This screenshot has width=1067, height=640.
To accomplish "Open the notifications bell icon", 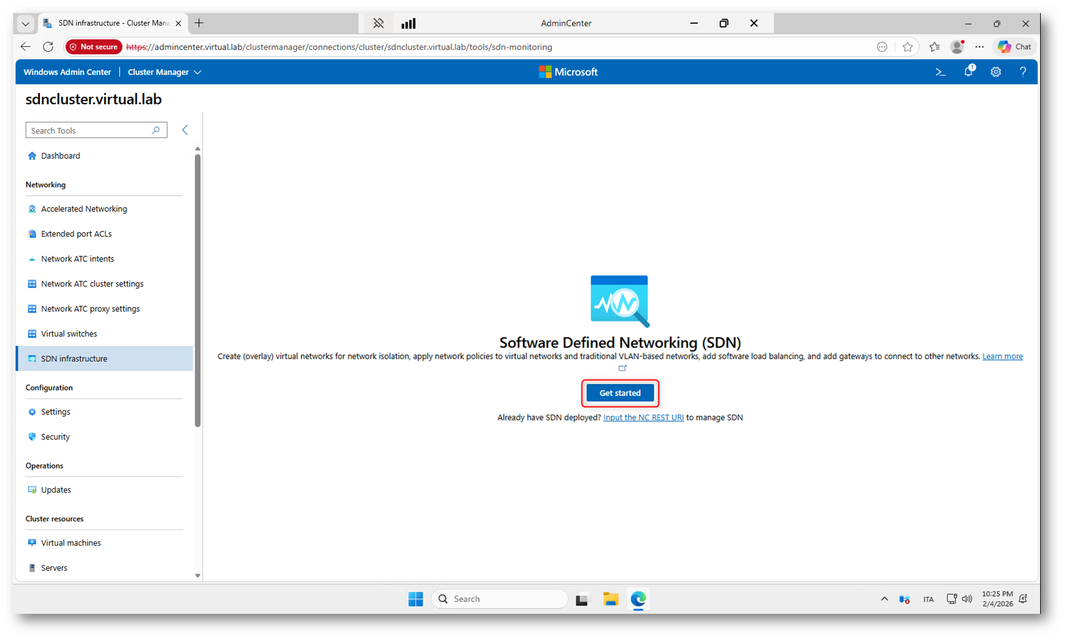I will pyautogui.click(x=968, y=72).
